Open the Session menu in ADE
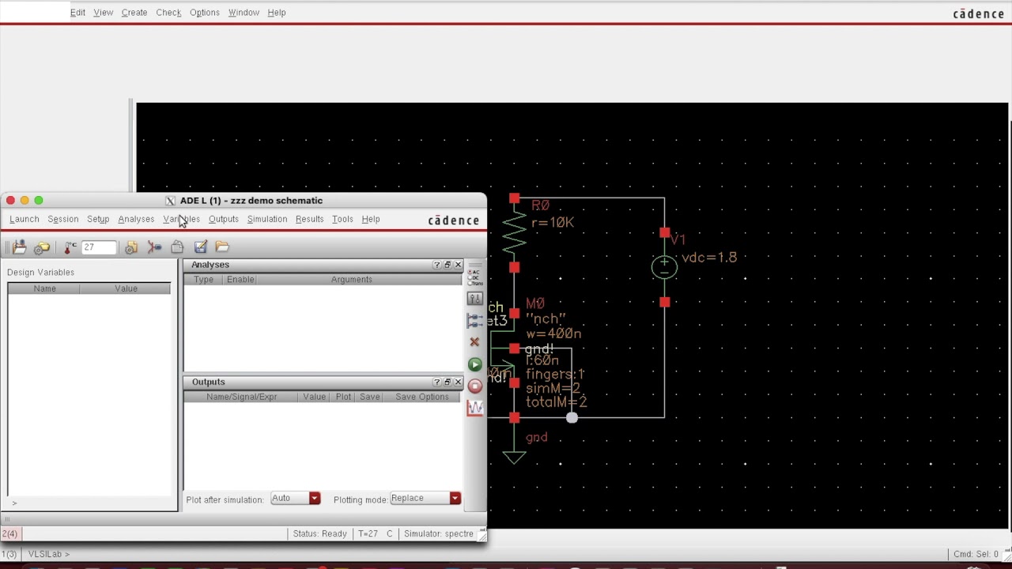Viewport: 1012px width, 569px height. tap(62, 219)
